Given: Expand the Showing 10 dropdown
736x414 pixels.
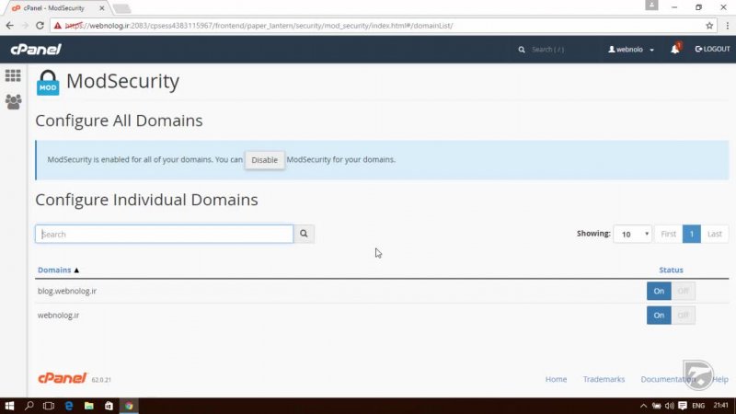Looking at the screenshot, I should pyautogui.click(x=634, y=235).
